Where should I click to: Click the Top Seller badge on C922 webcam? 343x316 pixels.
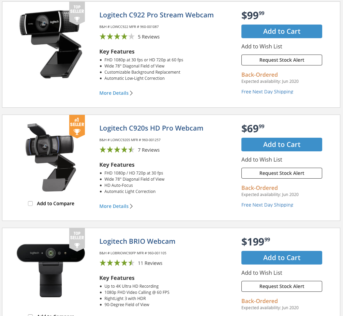pyautogui.click(x=77, y=13)
